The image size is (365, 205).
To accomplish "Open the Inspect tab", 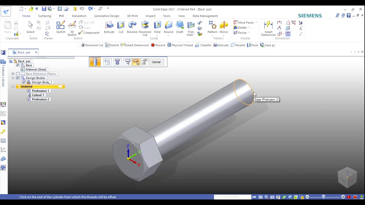I will [x=151, y=16].
